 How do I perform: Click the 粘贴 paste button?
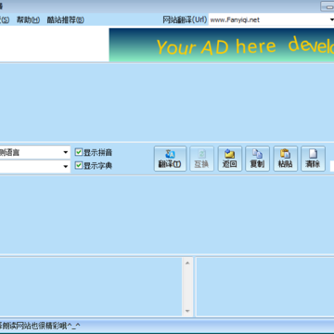tap(285, 159)
